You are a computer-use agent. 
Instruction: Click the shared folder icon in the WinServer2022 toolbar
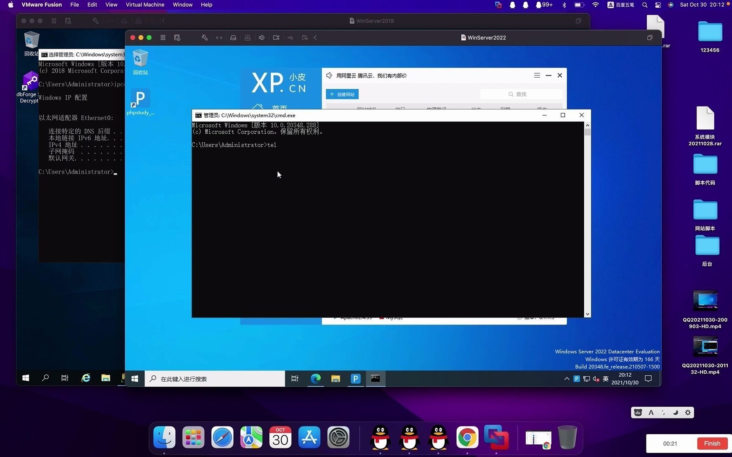point(305,38)
